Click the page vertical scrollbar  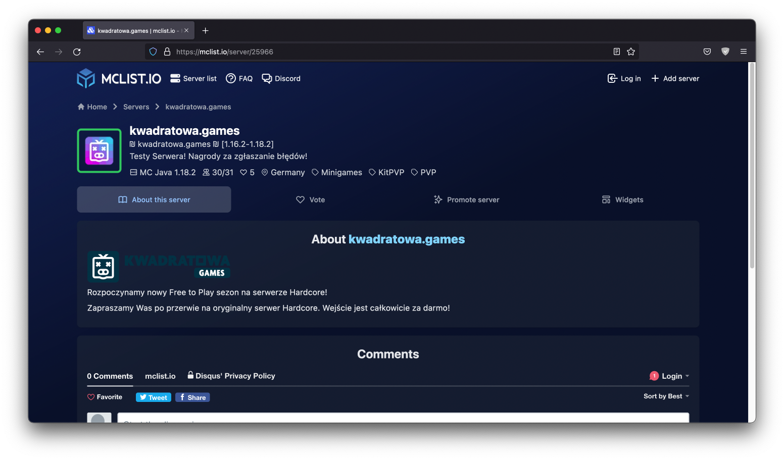(752, 167)
